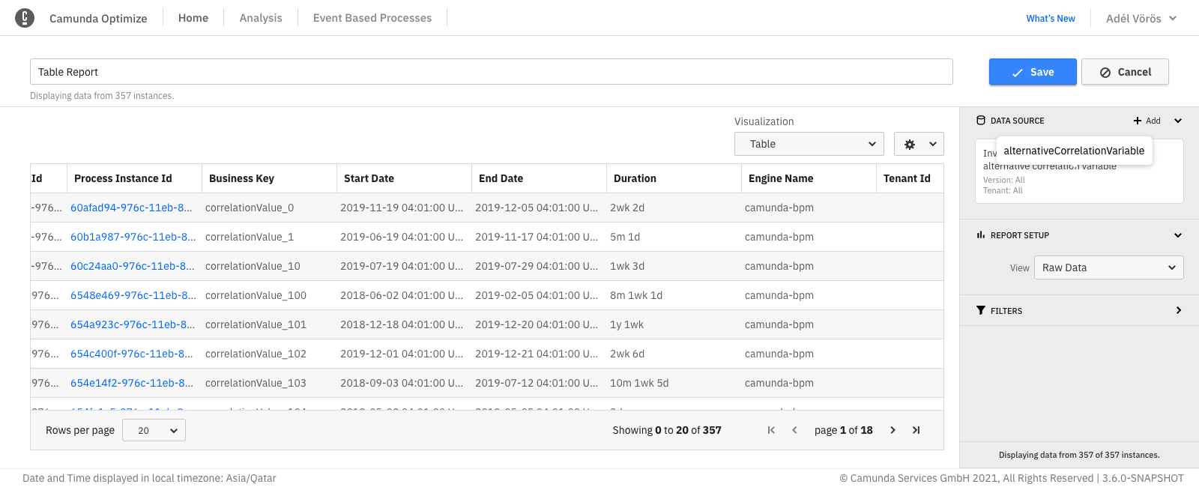Open the Analysis tab
Image resolution: width=1199 pixels, height=487 pixels.
tap(261, 18)
